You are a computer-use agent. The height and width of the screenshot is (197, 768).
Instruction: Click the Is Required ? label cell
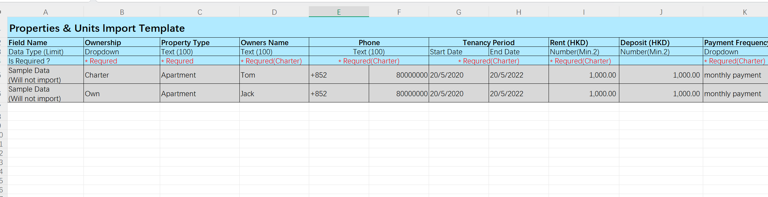[x=46, y=61]
